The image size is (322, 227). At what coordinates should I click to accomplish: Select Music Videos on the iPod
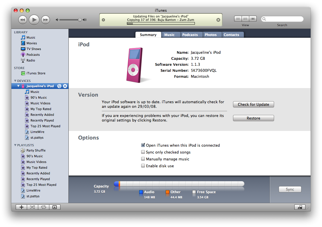[40, 103]
